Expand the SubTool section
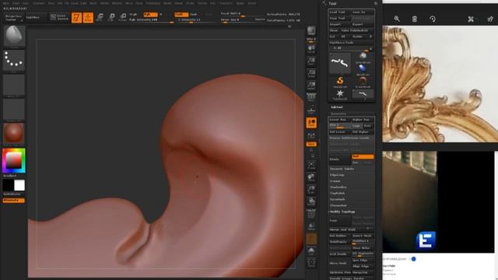498x280 pixels. click(x=337, y=107)
